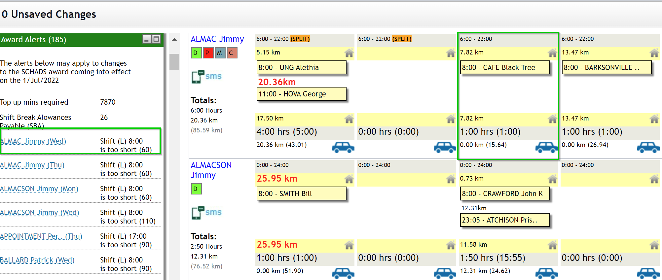Maximize the Award Alerts panel
Screen dimensions: 662x280
tap(156, 39)
